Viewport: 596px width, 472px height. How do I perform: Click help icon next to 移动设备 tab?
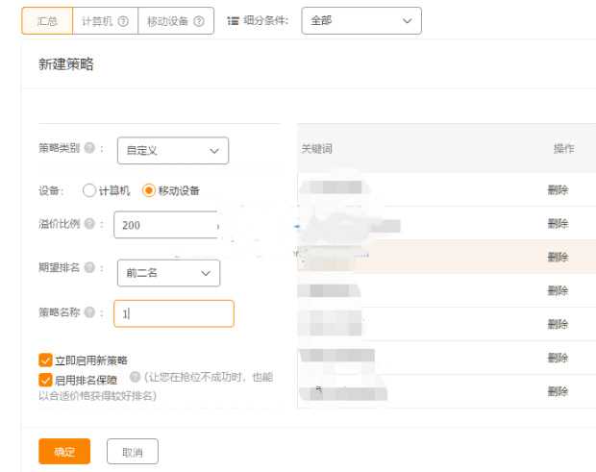(x=201, y=21)
